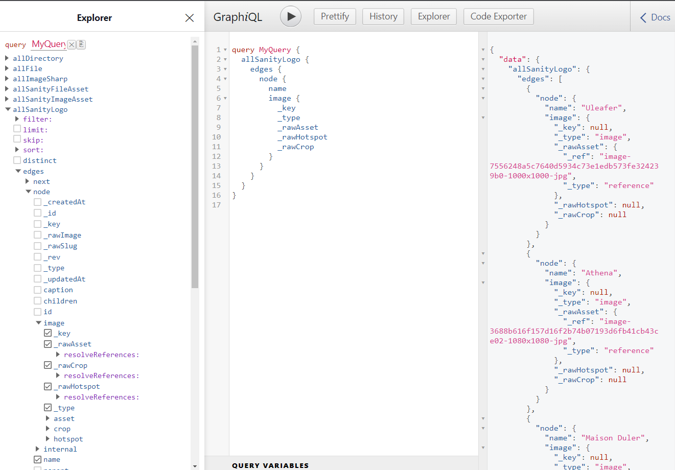675x470 pixels.
Task: Expand the filter: options
Action: (x=17, y=119)
